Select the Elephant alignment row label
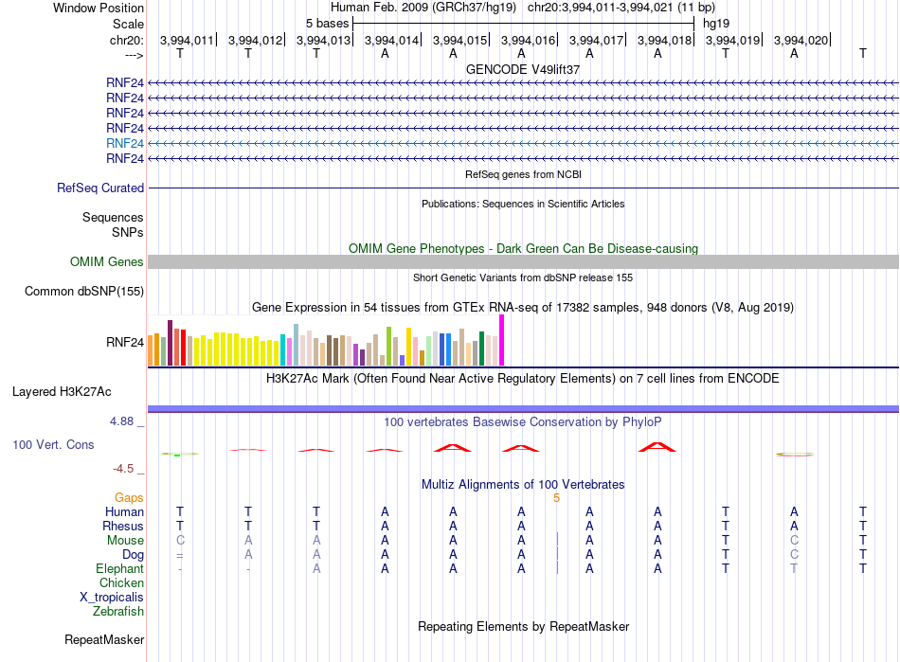The height and width of the screenshot is (662, 900). (x=119, y=568)
